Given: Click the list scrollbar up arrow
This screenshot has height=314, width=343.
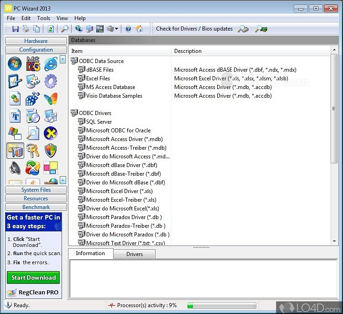Looking at the screenshot, I should click(334, 50).
